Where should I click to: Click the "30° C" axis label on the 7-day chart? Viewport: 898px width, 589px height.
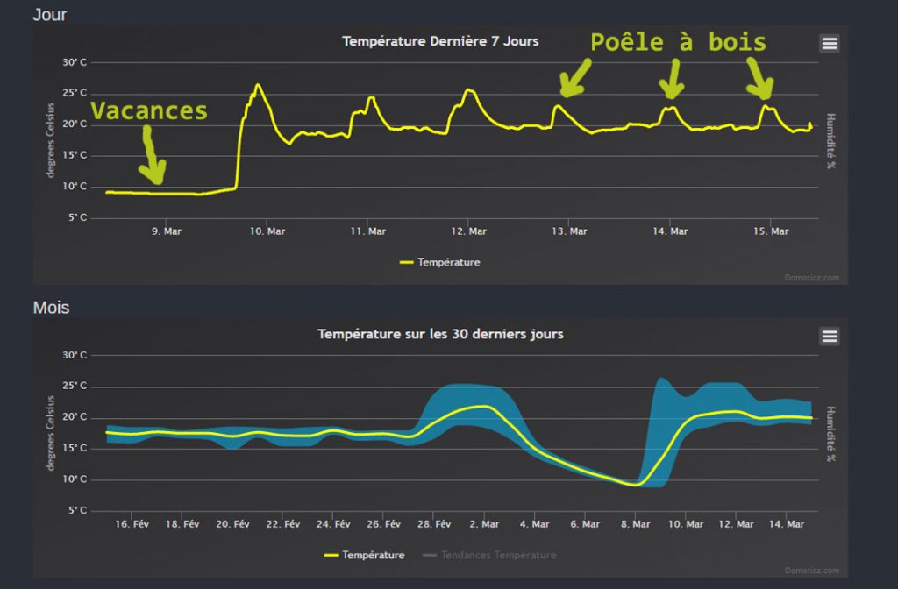pos(75,62)
